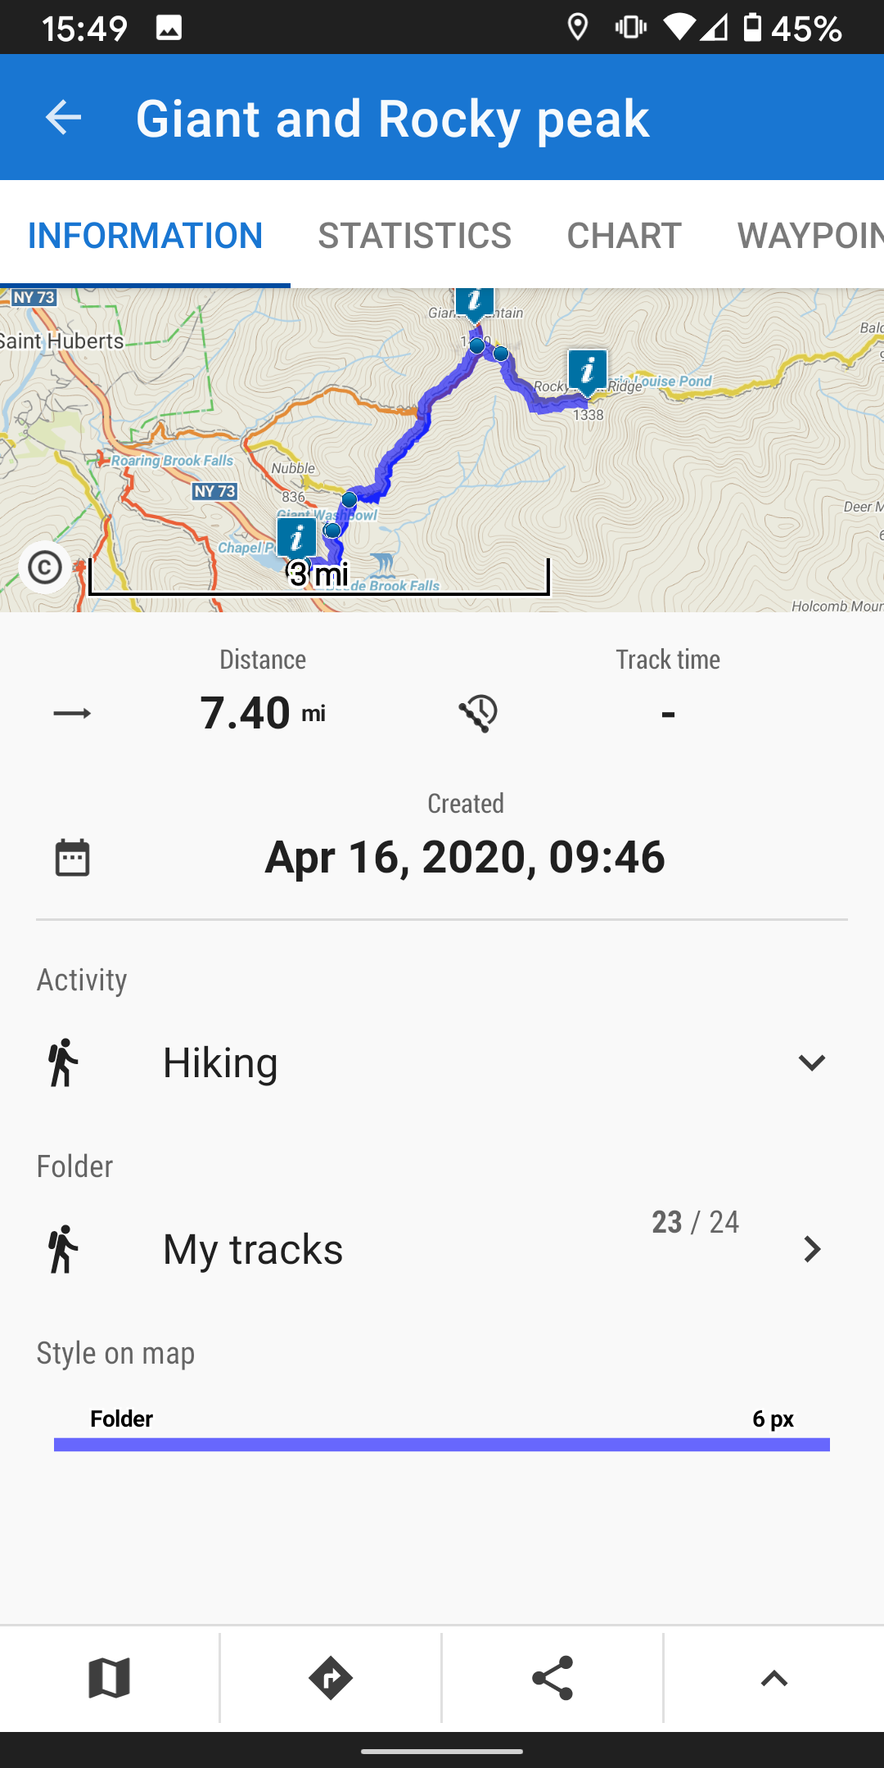Image resolution: width=884 pixels, height=1768 pixels.
Task: Open the Hiking activity dropdown
Action: (810, 1062)
